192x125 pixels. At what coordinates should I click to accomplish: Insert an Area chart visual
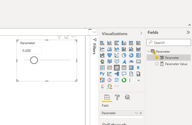coord(110,49)
